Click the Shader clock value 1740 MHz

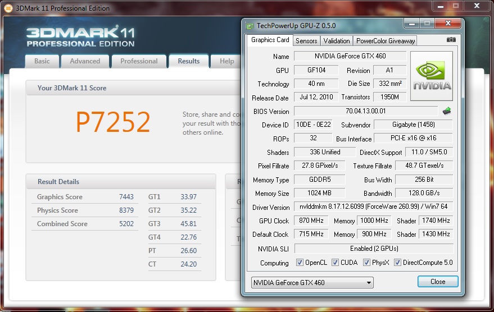(x=436, y=221)
